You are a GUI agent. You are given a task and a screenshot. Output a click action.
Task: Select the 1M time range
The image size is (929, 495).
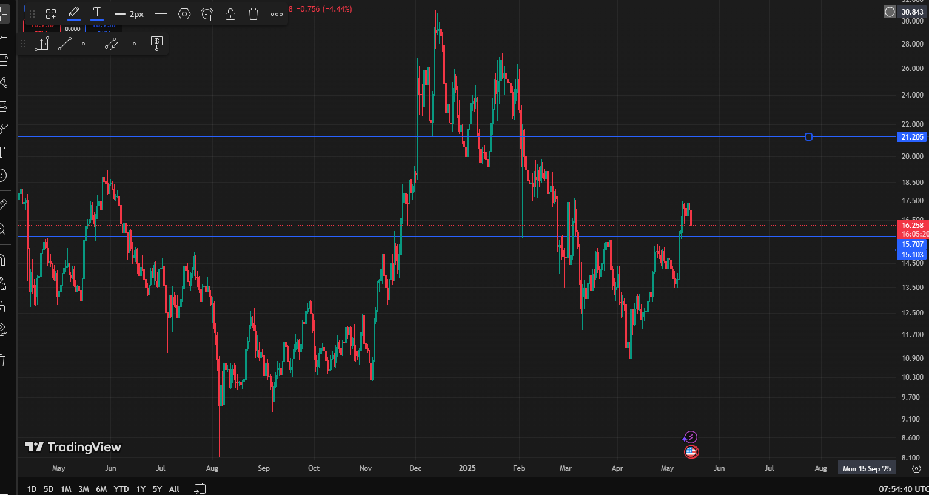point(66,489)
